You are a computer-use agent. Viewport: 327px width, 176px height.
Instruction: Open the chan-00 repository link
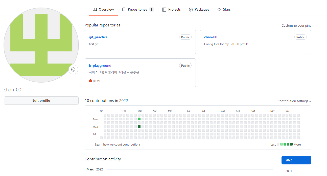click(x=211, y=37)
